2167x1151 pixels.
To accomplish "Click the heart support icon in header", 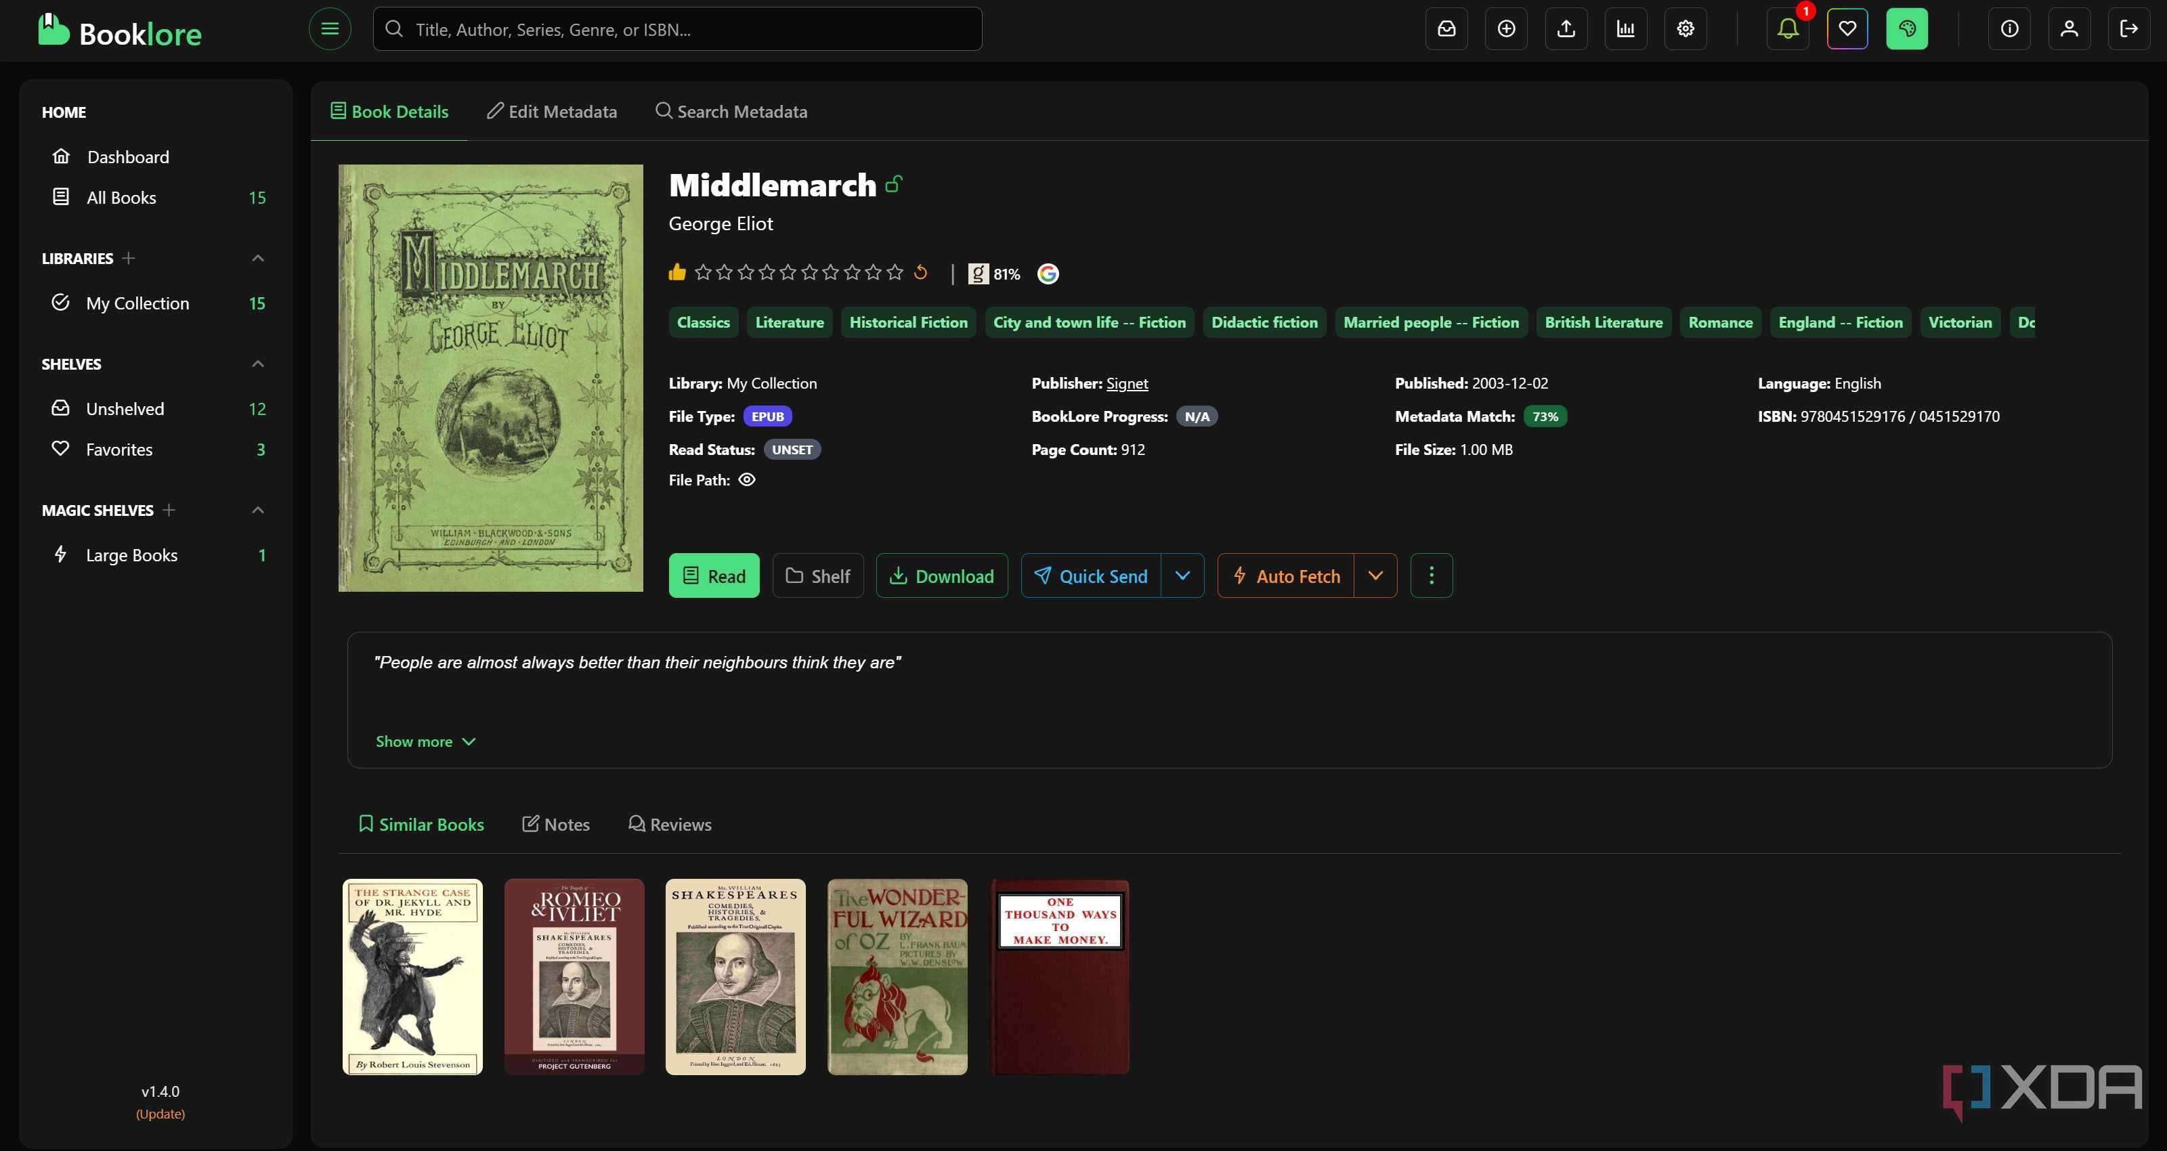I will click(1847, 28).
